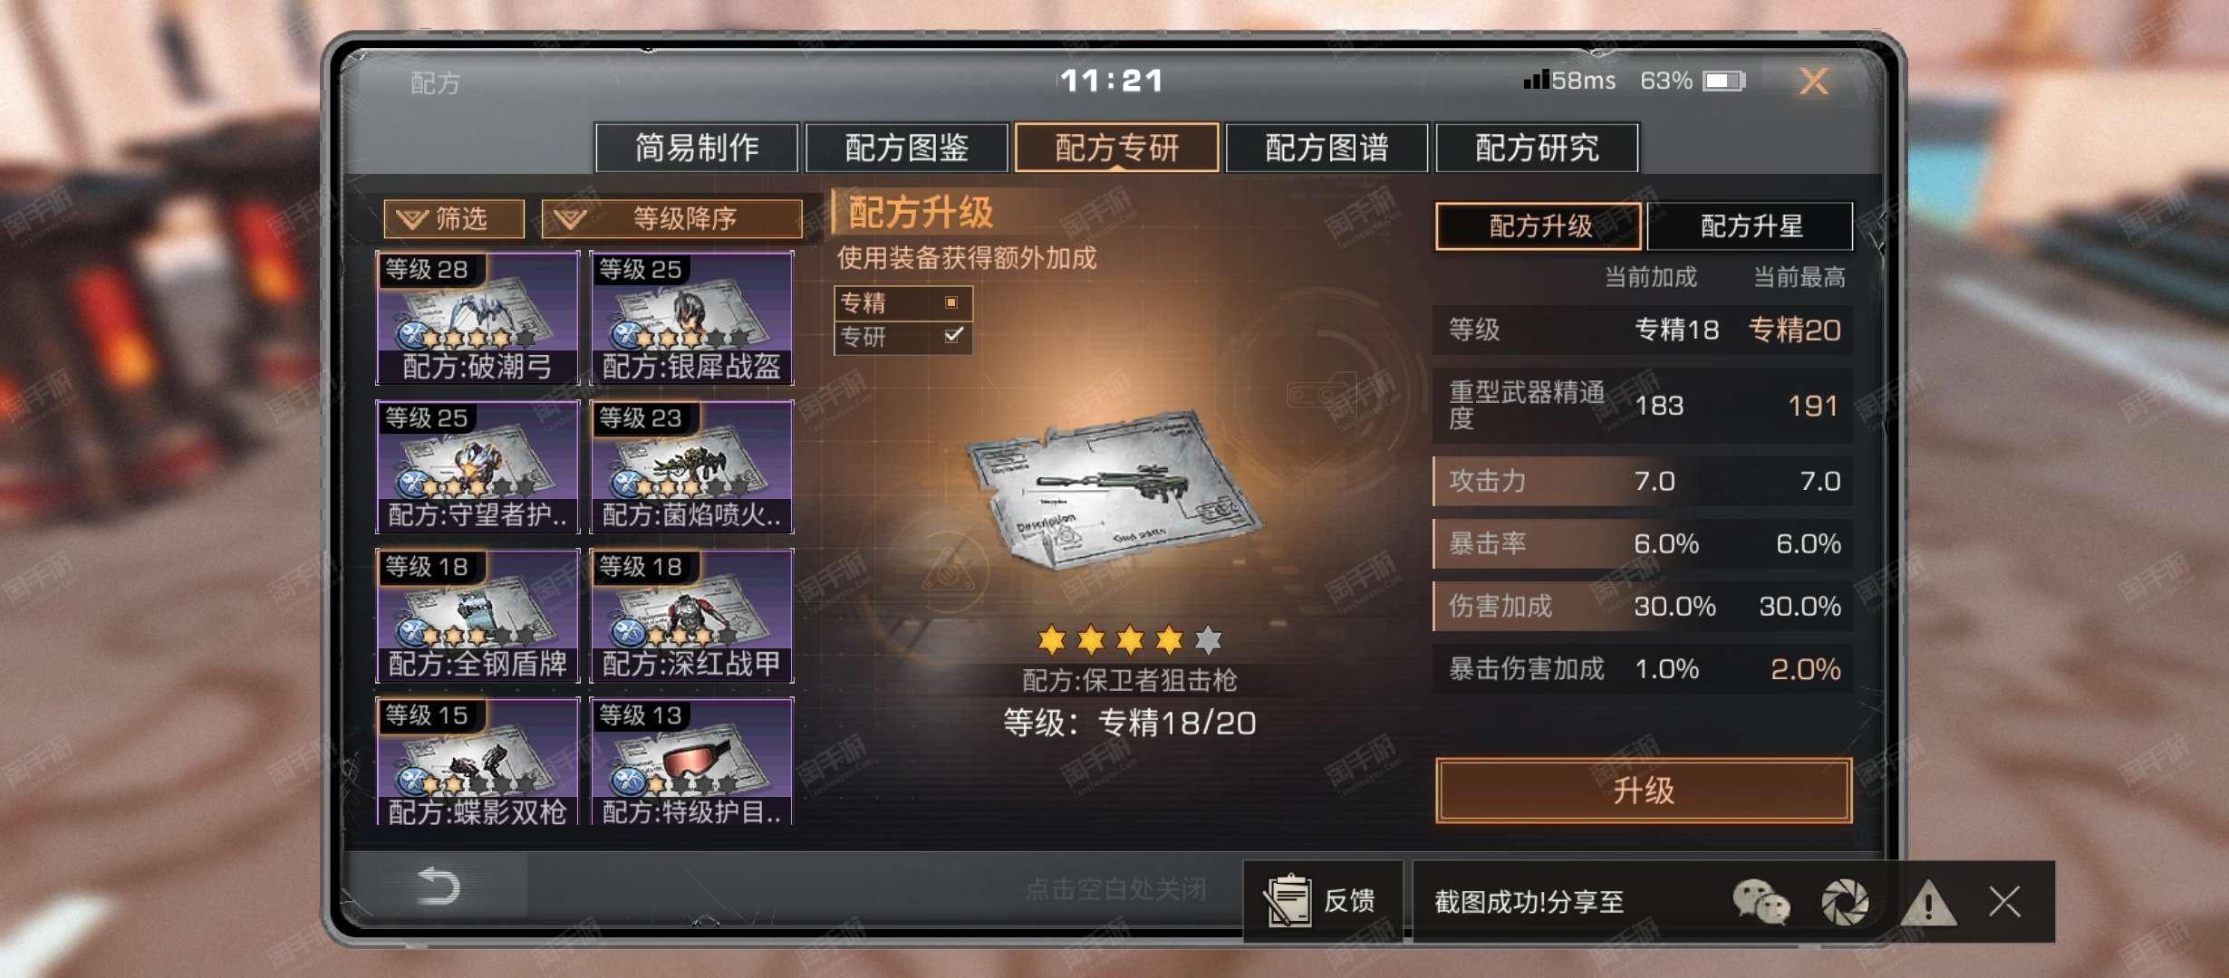
Task: Close the recipe panel with orange X
Action: 1813,81
